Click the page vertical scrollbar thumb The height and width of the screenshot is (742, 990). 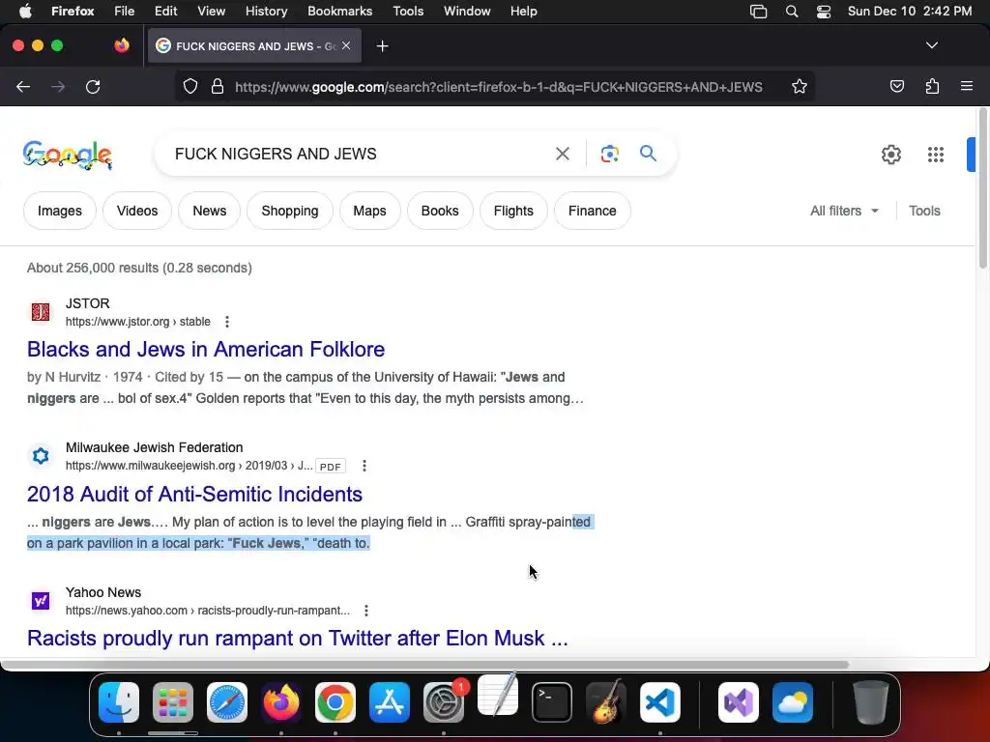pos(982,189)
